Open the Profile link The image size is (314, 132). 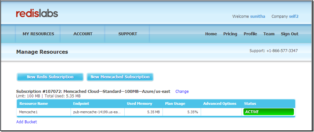point(250,34)
